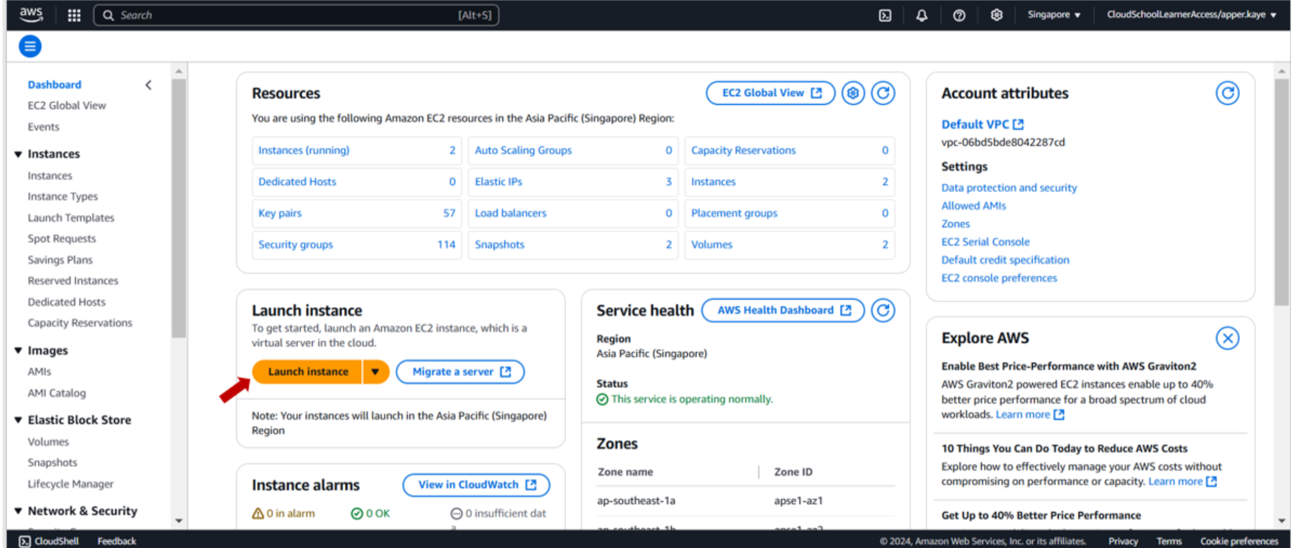Collapse the Instances sidebar section

click(18, 155)
